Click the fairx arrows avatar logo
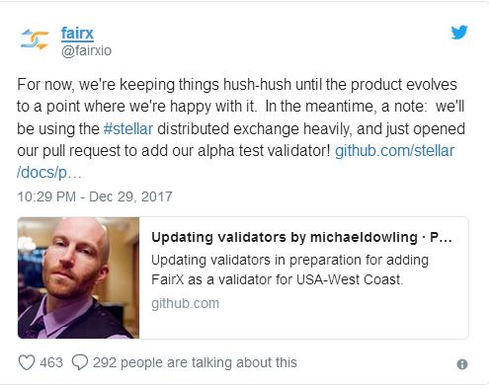This screenshot has width=489, height=389. point(35,39)
